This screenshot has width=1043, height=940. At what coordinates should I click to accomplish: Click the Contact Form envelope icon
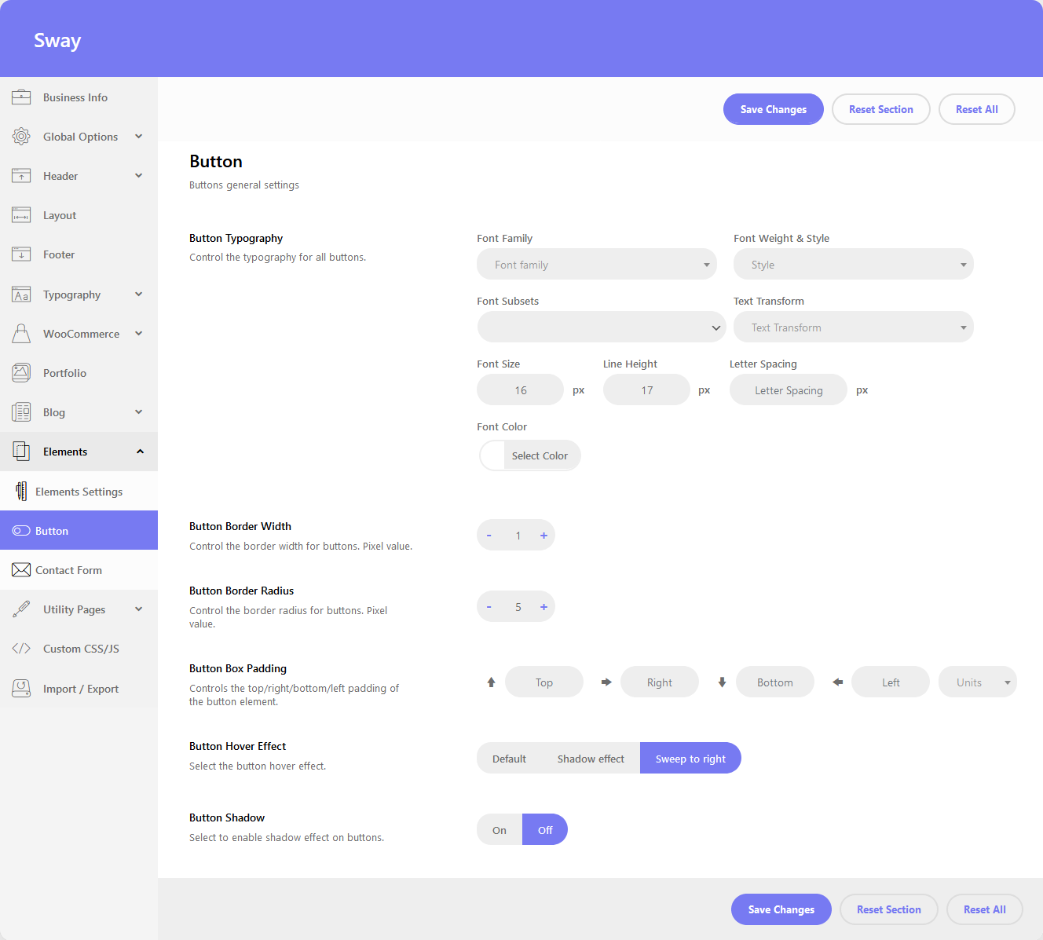pyautogui.click(x=21, y=570)
